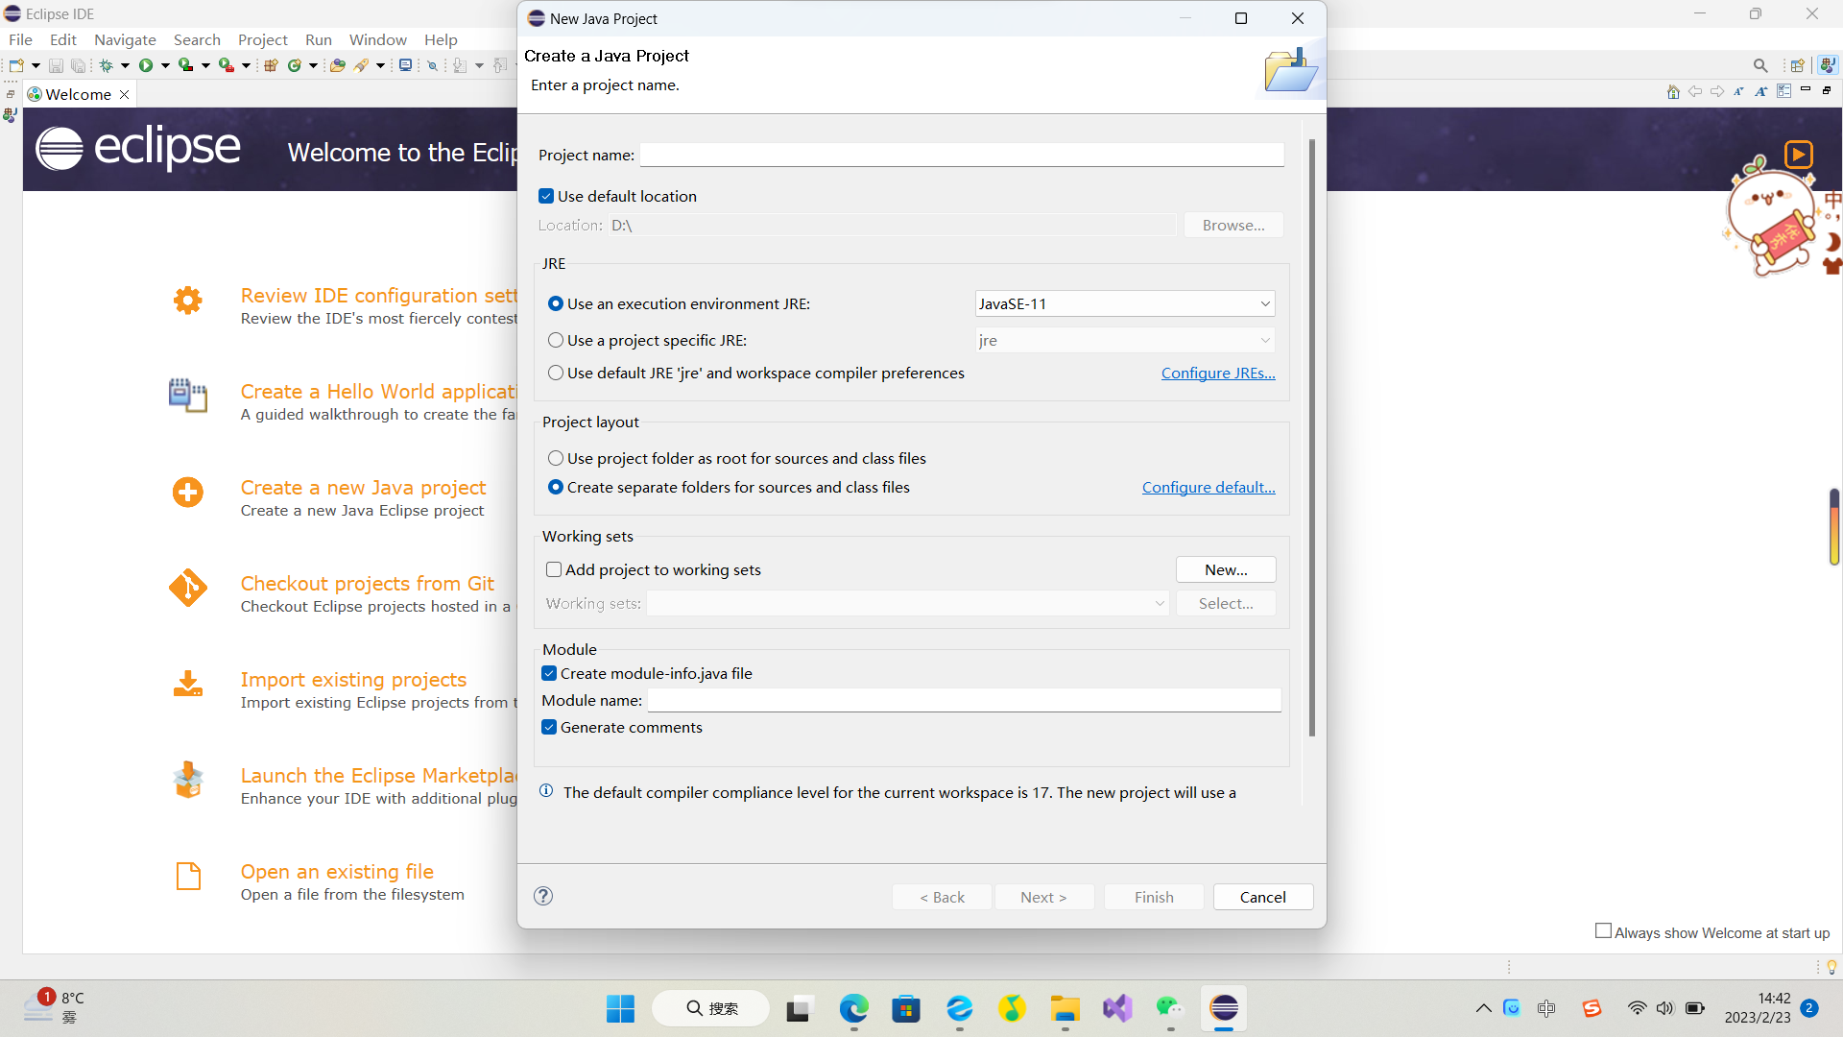Open the Navigate menu
The height and width of the screenshot is (1037, 1843).
pyautogui.click(x=125, y=39)
